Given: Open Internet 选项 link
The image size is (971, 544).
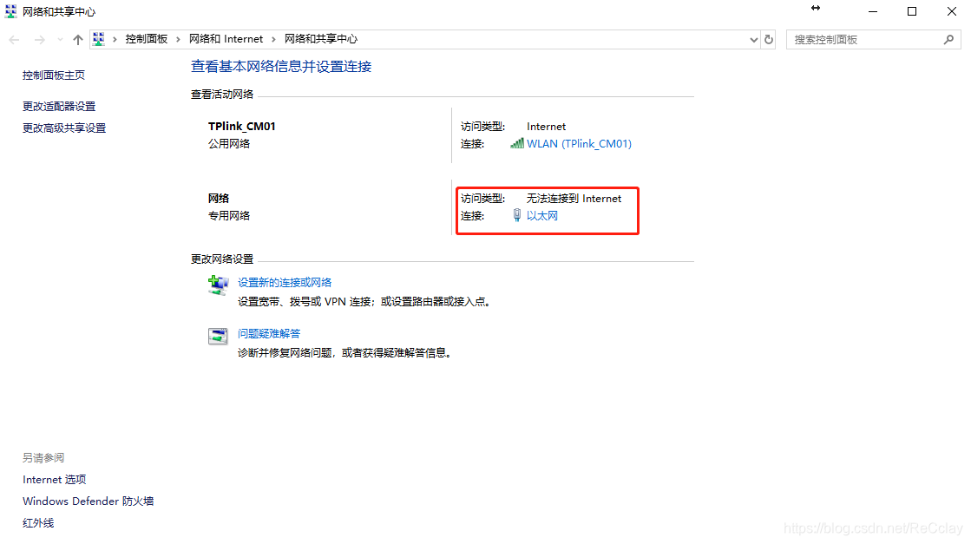Looking at the screenshot, I should click(x=55, y=480).
